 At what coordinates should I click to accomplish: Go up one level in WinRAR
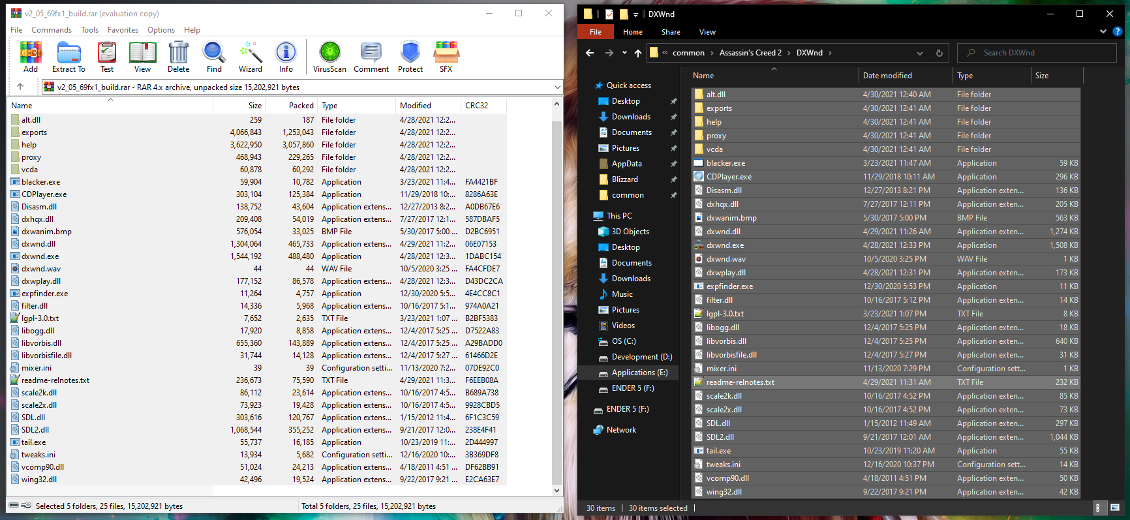(20, 87)
